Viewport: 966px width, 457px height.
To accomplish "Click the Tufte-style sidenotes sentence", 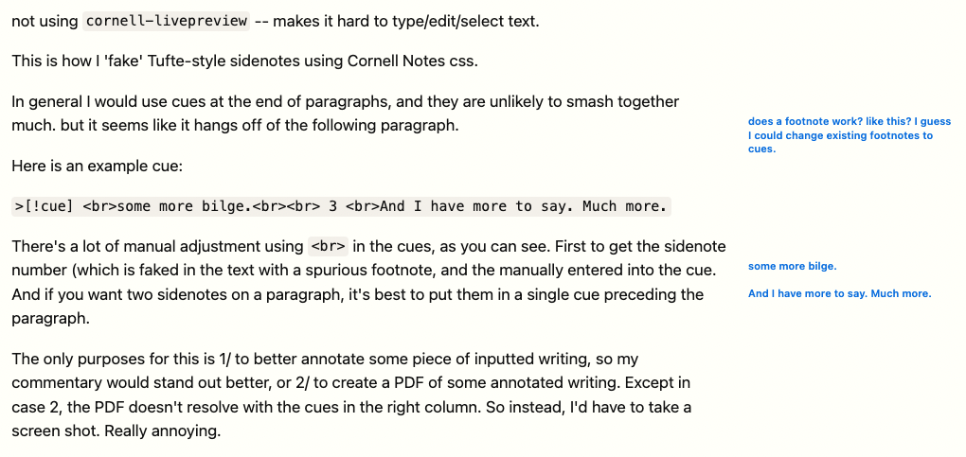I will tap(244, 62).
